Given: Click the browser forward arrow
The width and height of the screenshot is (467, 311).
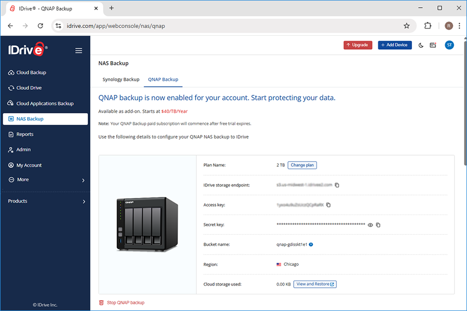Looking at the screenshot, I should click(x=25, y=26).
